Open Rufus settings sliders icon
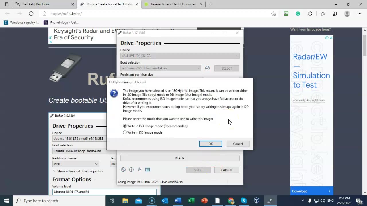Viewport: 367px width, 206px height. [x=139, y=170]
